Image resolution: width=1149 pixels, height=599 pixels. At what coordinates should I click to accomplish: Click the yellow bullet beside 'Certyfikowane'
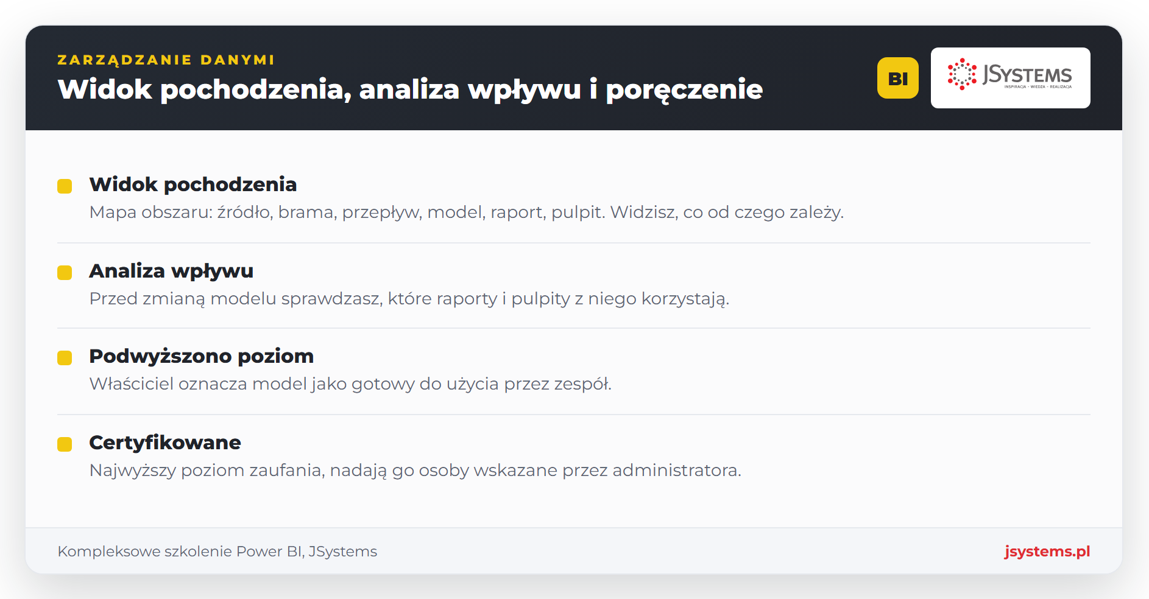pyautogui.click(x=65, y=444)
